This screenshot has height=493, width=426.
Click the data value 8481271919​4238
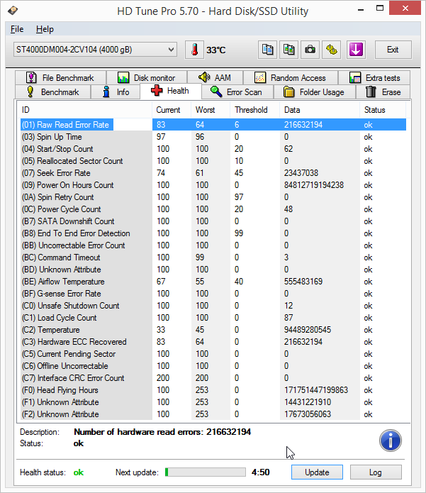314,185
